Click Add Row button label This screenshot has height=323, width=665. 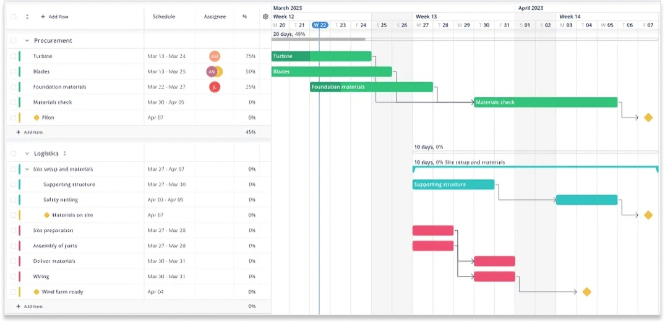tap(59, 17)
